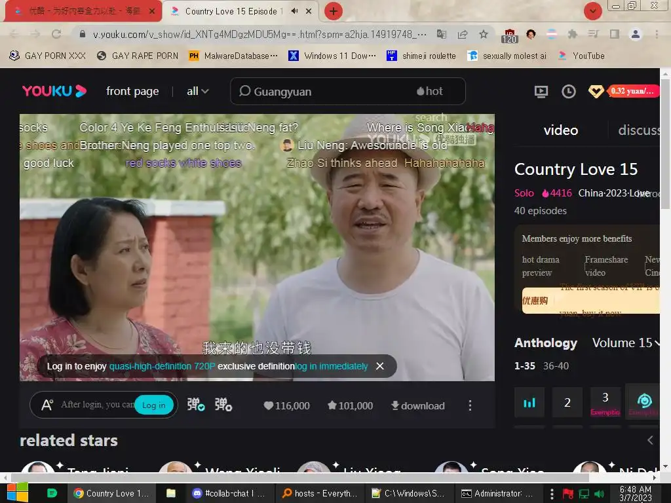Open the Windows Start button
Screen dimensions: 671x503
tap(17, 493)
